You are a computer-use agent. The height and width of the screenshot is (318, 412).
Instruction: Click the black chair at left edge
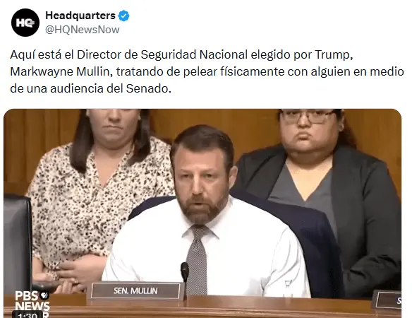(18, 241)
